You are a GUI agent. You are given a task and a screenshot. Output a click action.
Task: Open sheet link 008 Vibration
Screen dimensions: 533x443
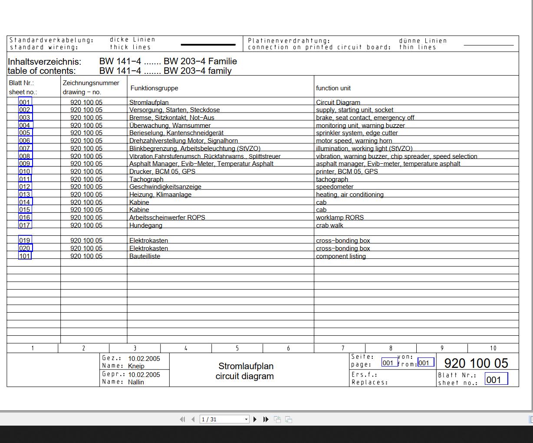(x=25, y=156)
